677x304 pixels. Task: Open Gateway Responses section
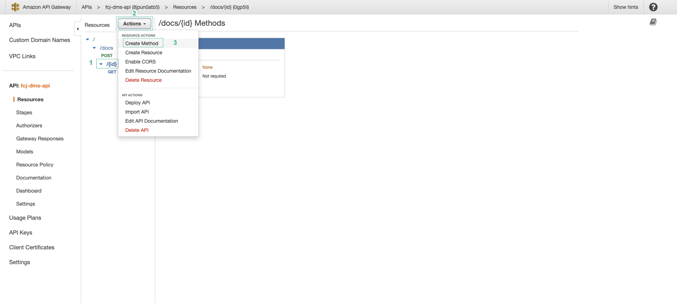click(x=40, y=139)
